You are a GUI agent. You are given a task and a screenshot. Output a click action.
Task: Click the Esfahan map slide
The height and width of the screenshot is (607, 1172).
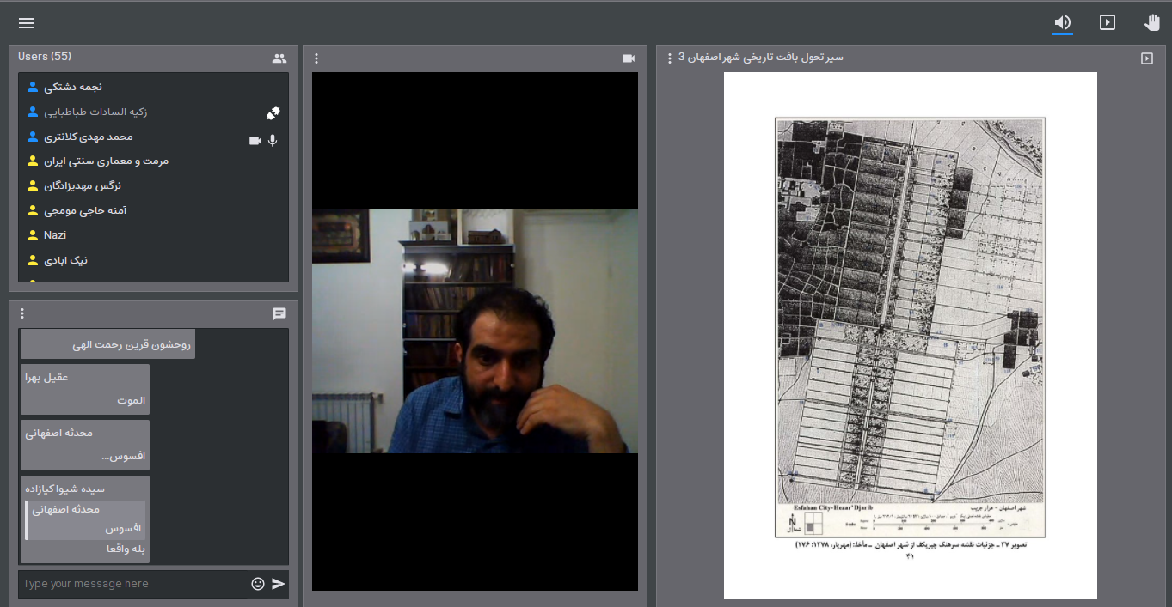(x=911, y=336)
